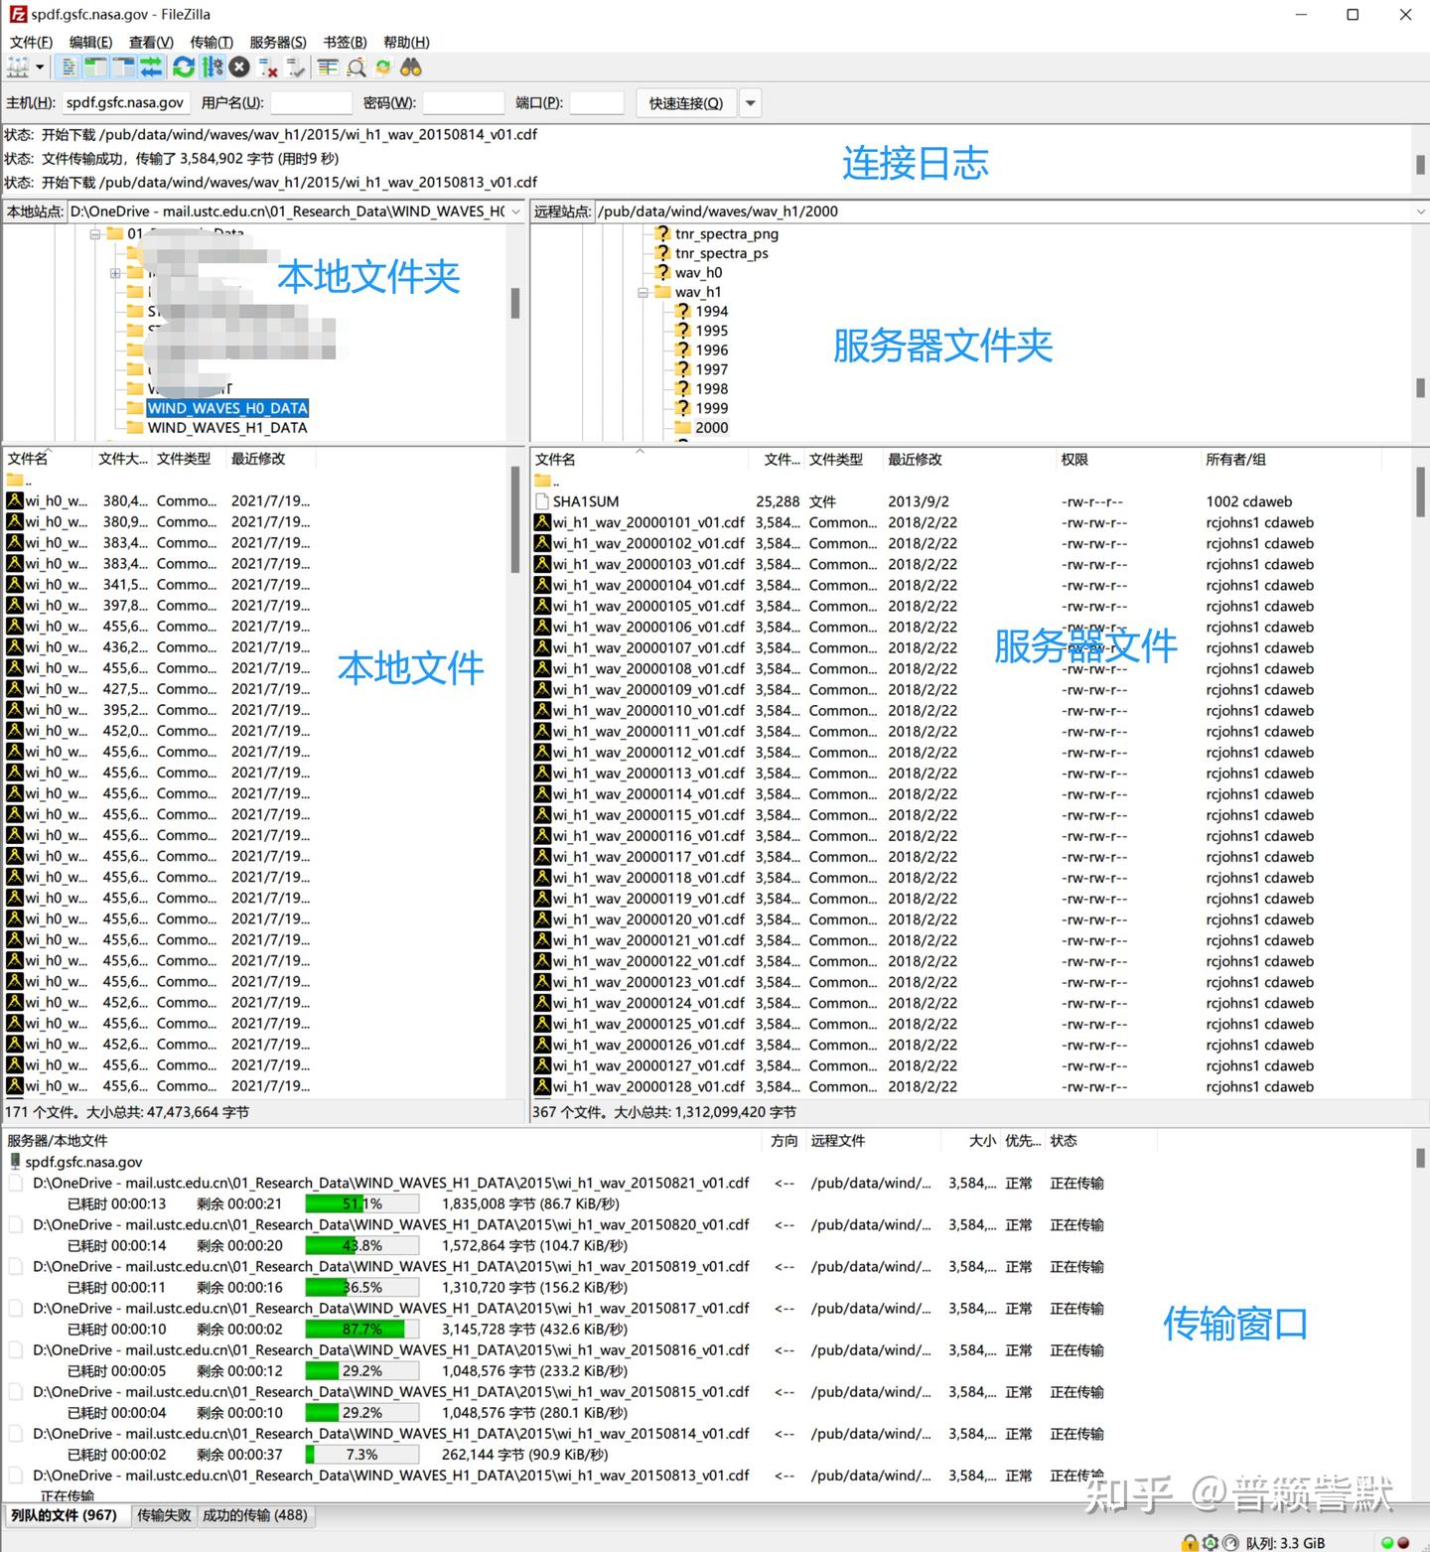The height and width of the screenshot is (1552, 1430).
Task: Open the 传输(T) menu
Action: 211,42
